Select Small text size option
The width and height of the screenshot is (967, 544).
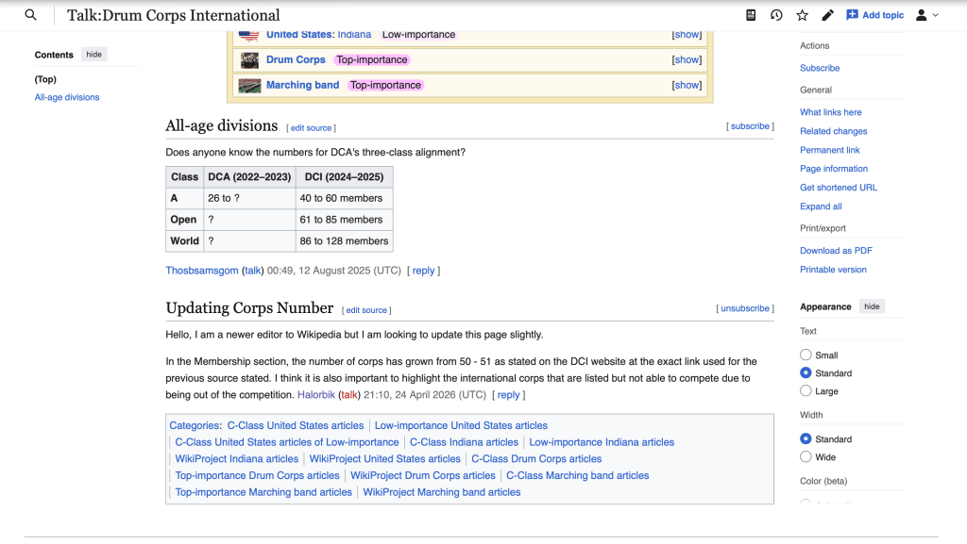pyautogui.click(x=806, y=355)
